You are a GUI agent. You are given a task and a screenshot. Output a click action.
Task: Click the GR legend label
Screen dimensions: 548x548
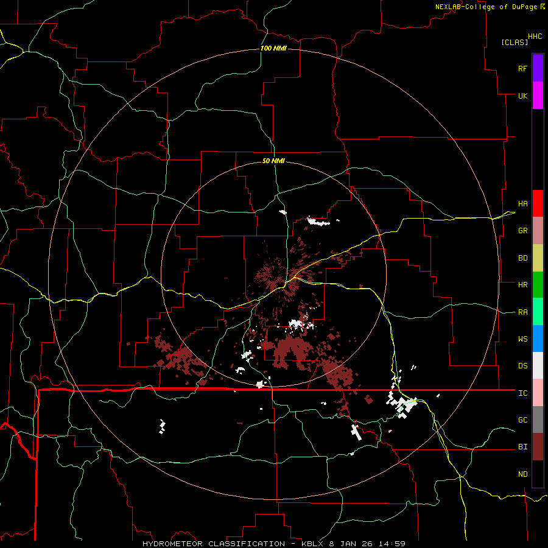[523, 231]
